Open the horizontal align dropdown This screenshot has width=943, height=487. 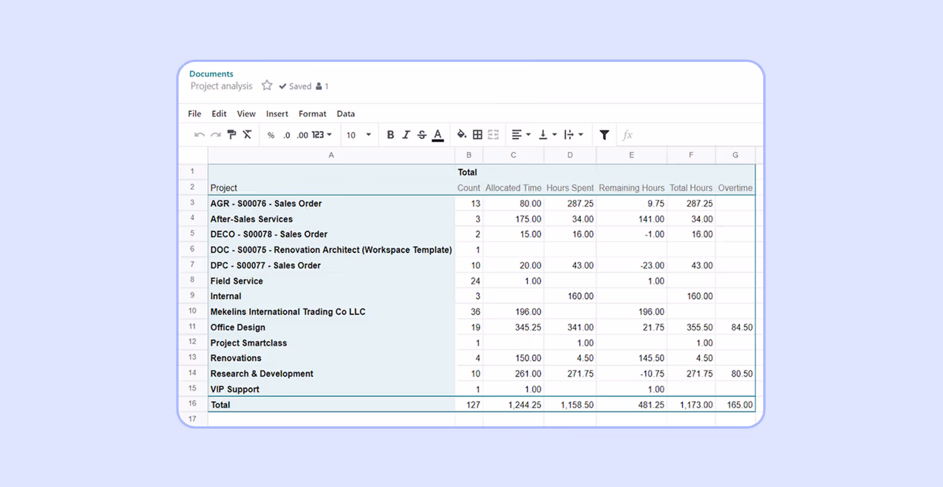pos(520,135)
